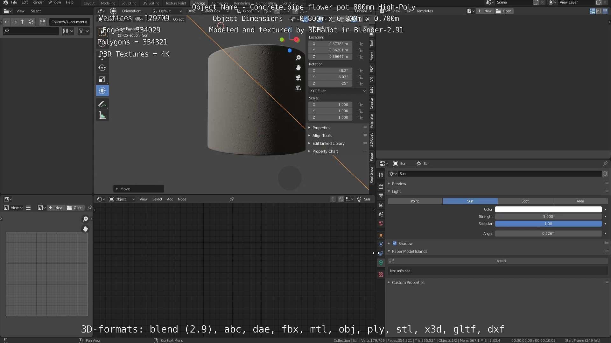Toggle perspective/orthographic grid icon in viewport

(x=298, y=88)
